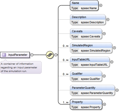Select the spase:Description type label
This screenshot has height=111, width=119.
tap(92, 22)
